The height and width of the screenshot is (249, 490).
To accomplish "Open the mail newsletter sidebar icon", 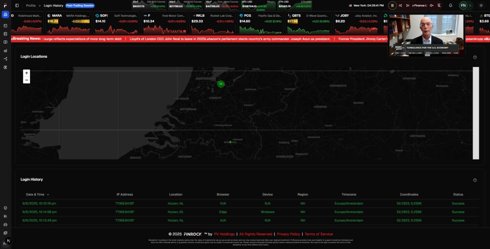I will pos(5,233).
